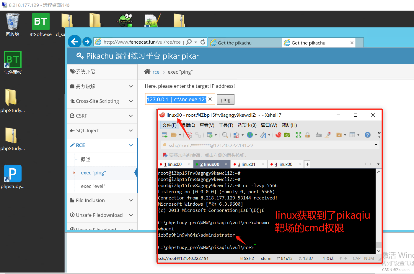Image resolution: width=414 pixels, height=274 pixels.
Task: Open the 查看(V) menu in Xshell
Action: coord(207,125)
